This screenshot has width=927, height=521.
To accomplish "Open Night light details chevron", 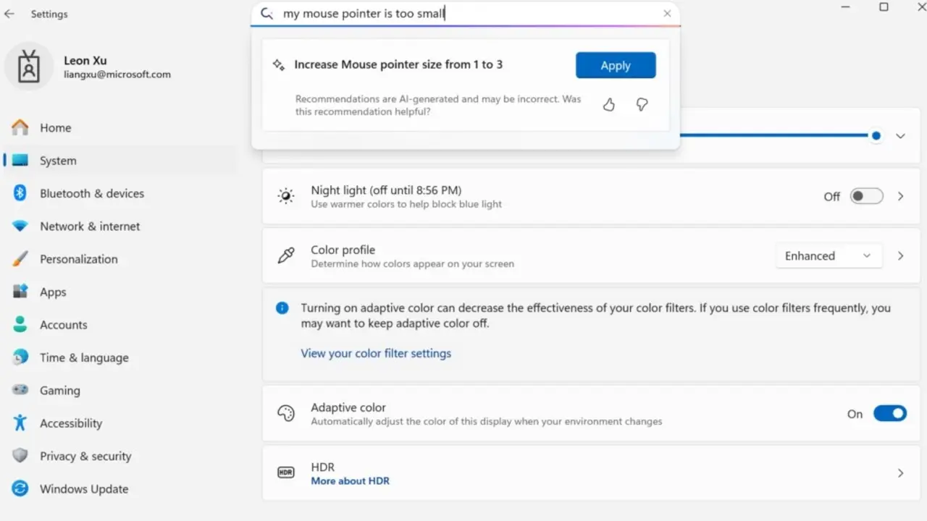I will (x=900, y=196).
